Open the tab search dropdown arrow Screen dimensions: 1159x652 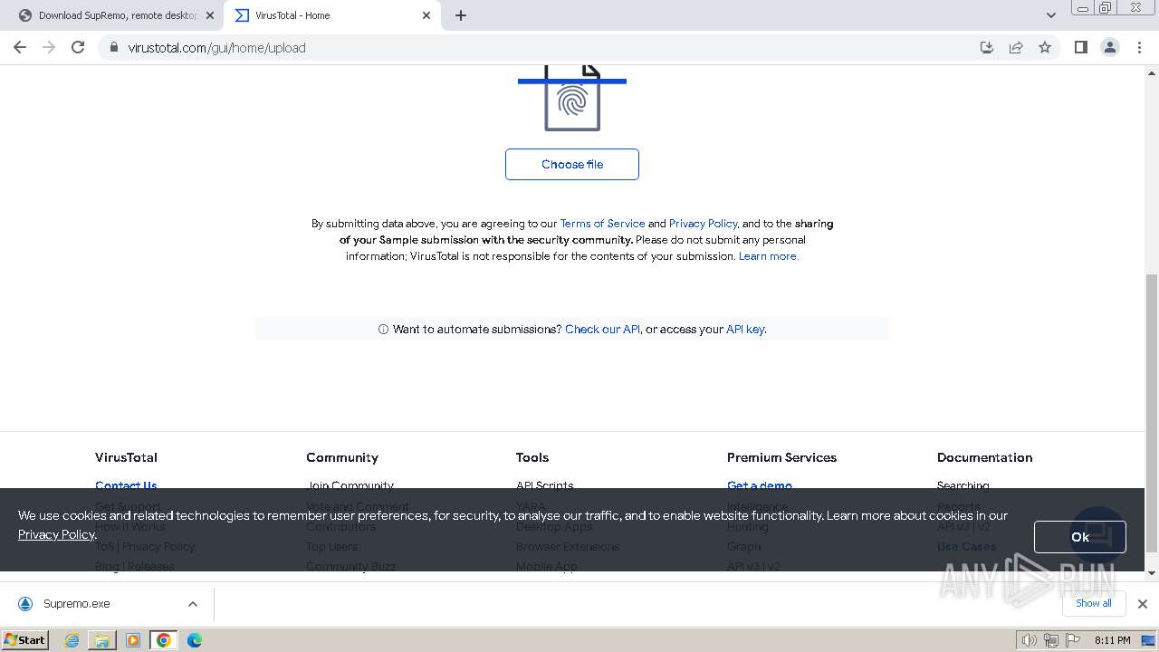(x=1050, y=15)
